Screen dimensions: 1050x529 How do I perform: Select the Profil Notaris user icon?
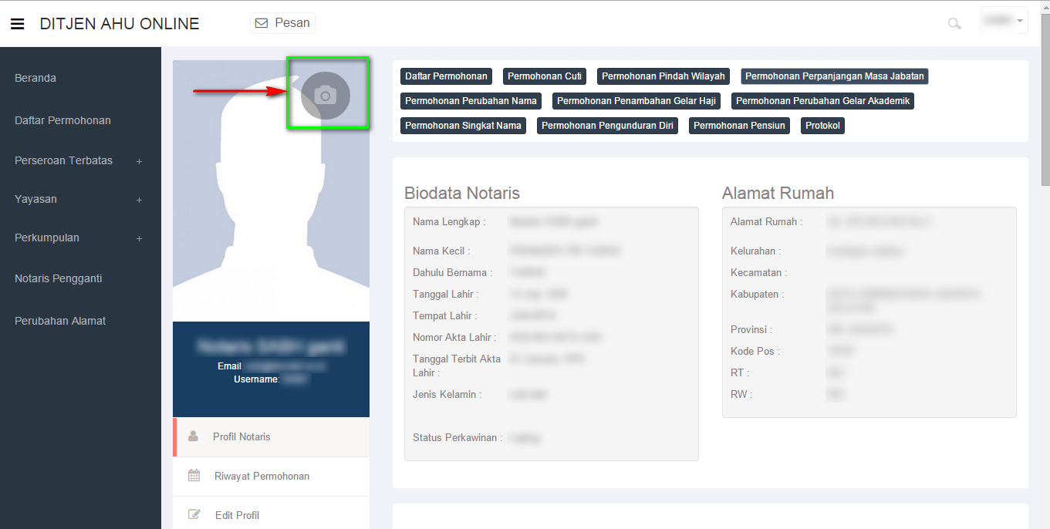click(x=194, y=436)
